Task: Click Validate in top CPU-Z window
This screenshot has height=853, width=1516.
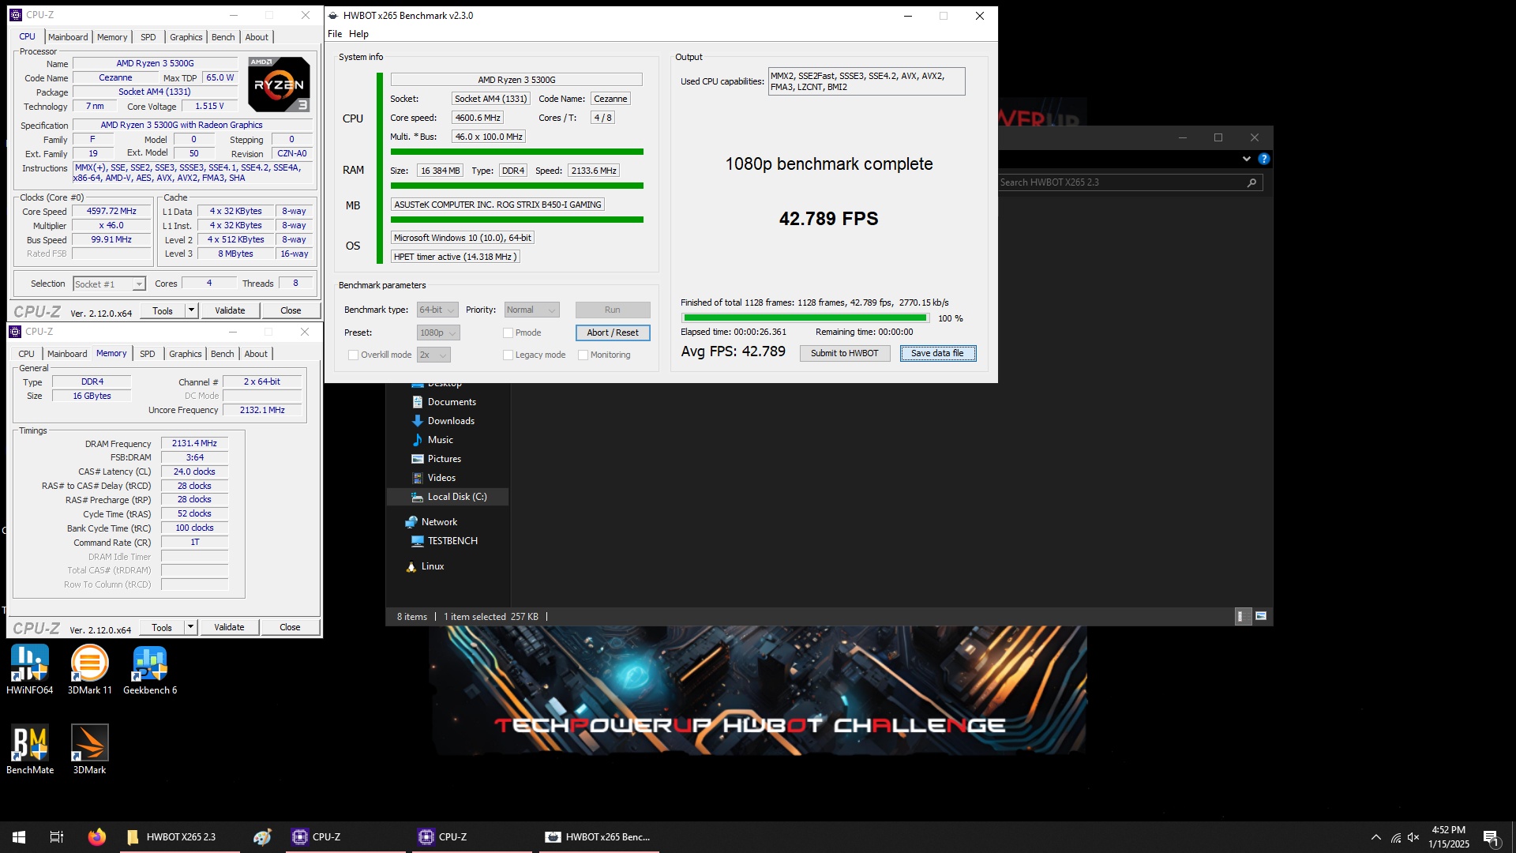Action: pos(230,310)
